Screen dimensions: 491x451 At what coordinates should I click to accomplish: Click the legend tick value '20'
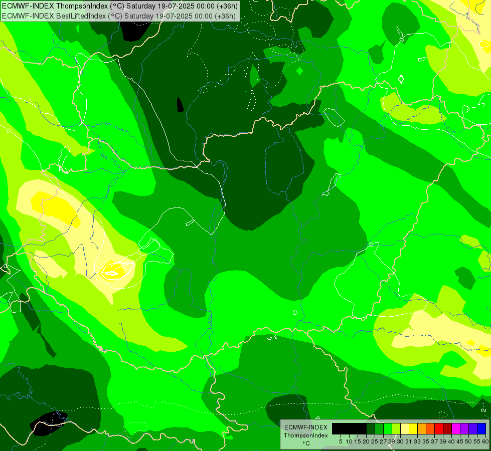366,441
